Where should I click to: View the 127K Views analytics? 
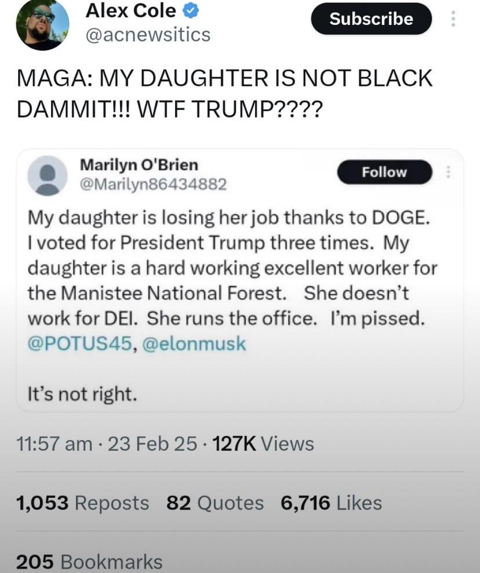(x=264, y=444)
